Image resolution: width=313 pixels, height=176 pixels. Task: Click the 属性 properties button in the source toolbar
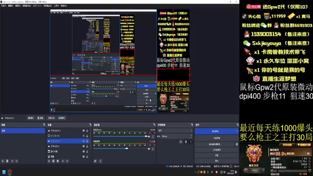pyautogui.click(x=31, y=118)
